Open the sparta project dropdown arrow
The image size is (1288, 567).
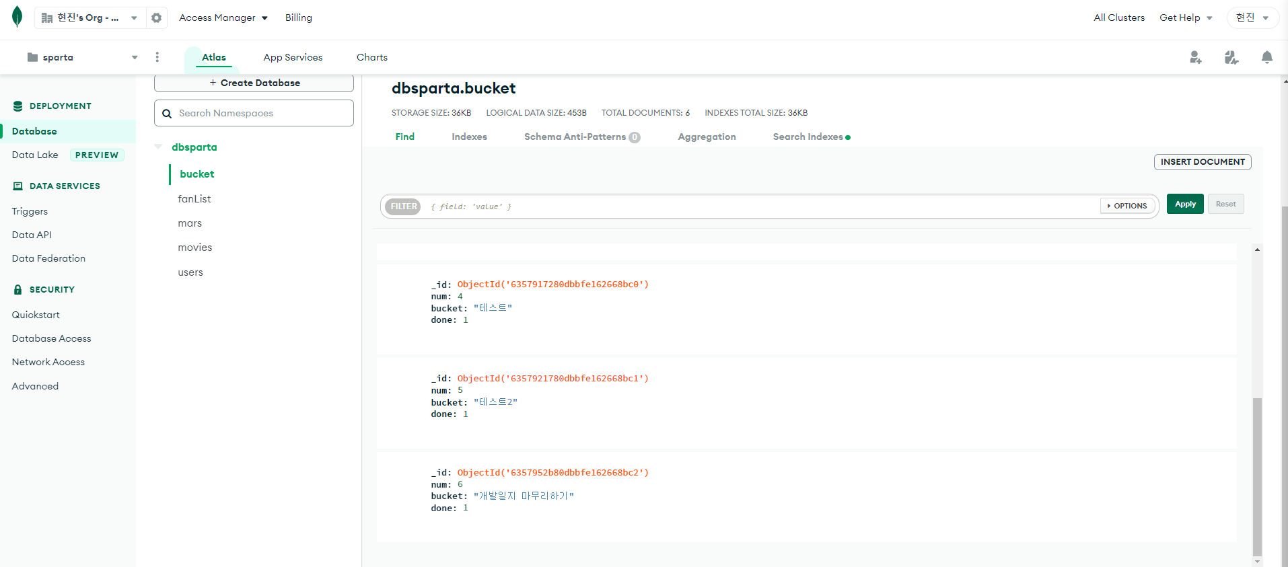[x=135, y=57]
